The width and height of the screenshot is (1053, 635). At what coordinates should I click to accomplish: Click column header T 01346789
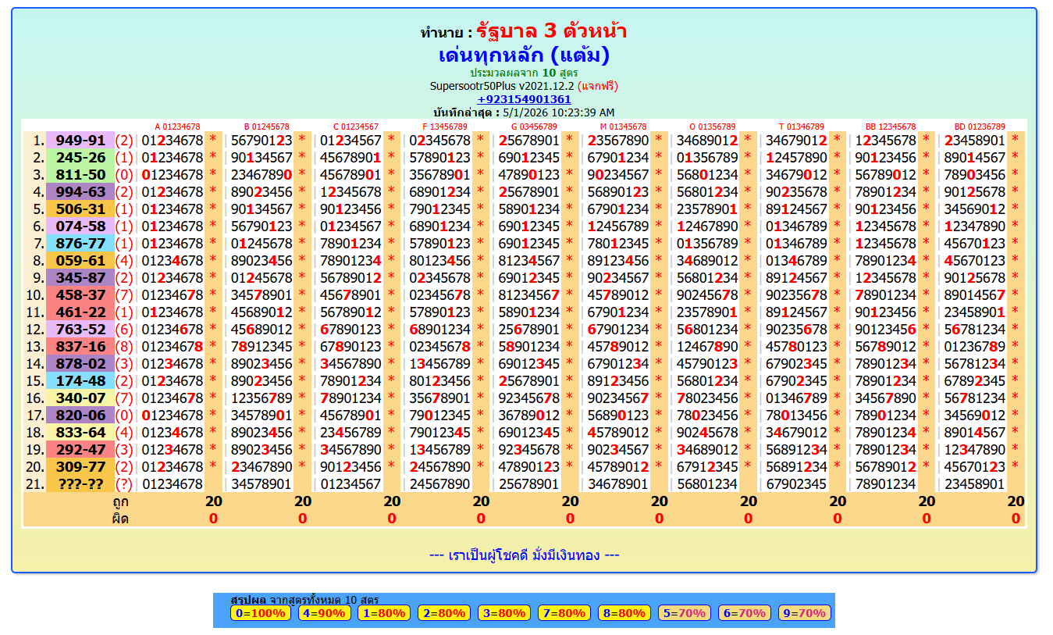[x=801, y=127]
